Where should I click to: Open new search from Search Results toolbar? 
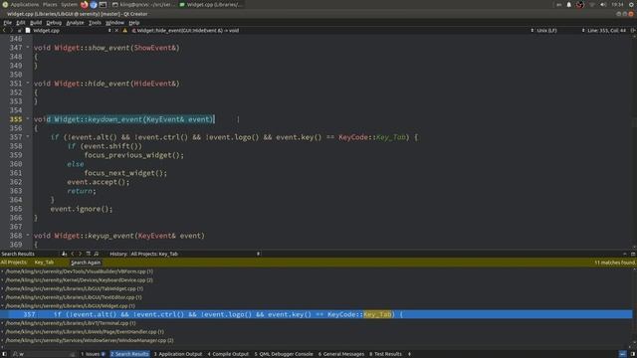click(x=64, y=254)
